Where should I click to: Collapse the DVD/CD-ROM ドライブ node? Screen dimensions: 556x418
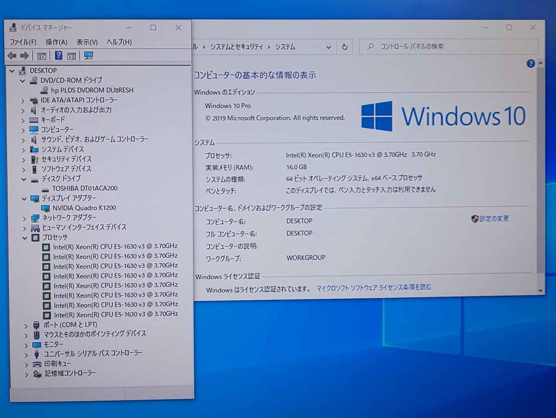click(x=23, y=81)
